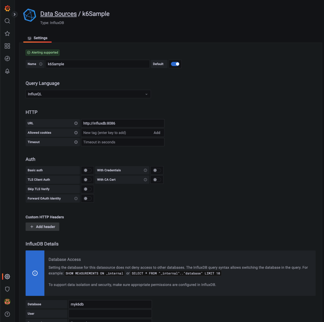The width and height of the screenshot is (324, 322).
Task: Click the With CA Cert info icon
Action: [145, 180]
